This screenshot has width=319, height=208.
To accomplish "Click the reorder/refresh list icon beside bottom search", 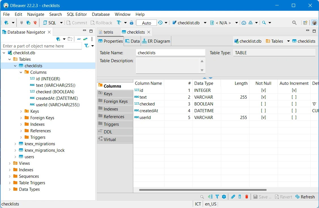I will 210,197.
